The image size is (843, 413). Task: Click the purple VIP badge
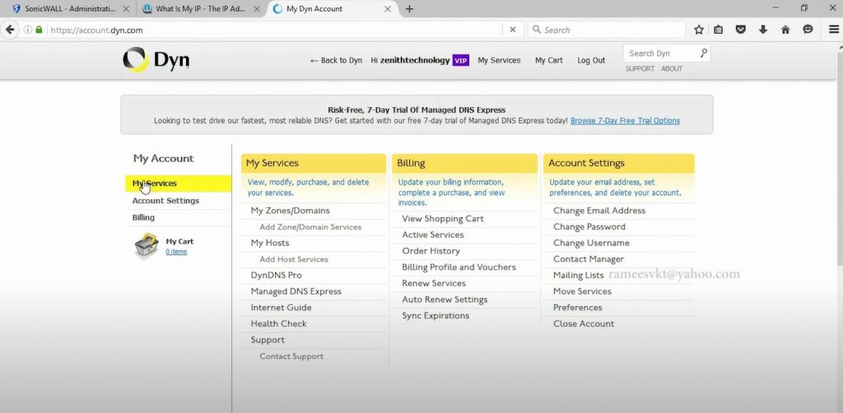[461, 60]
